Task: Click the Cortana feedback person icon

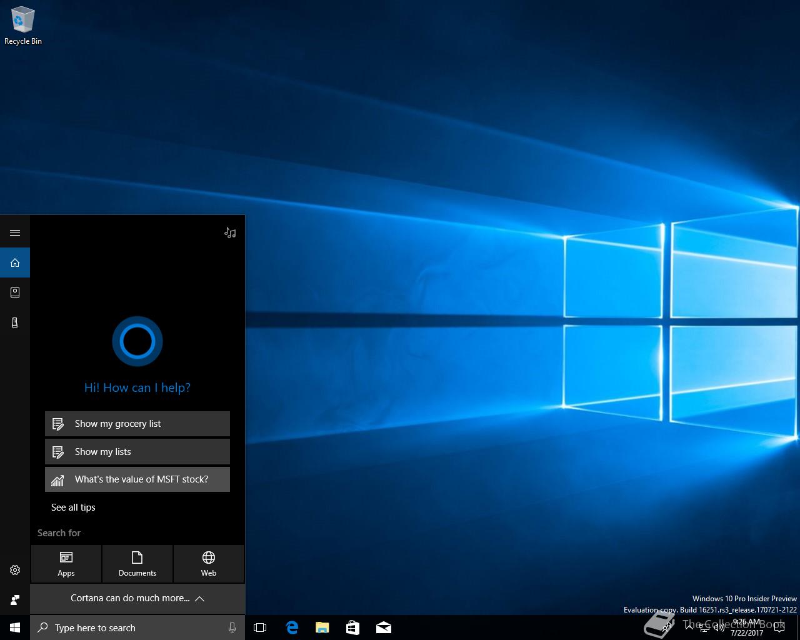Action: pos(15,600)
